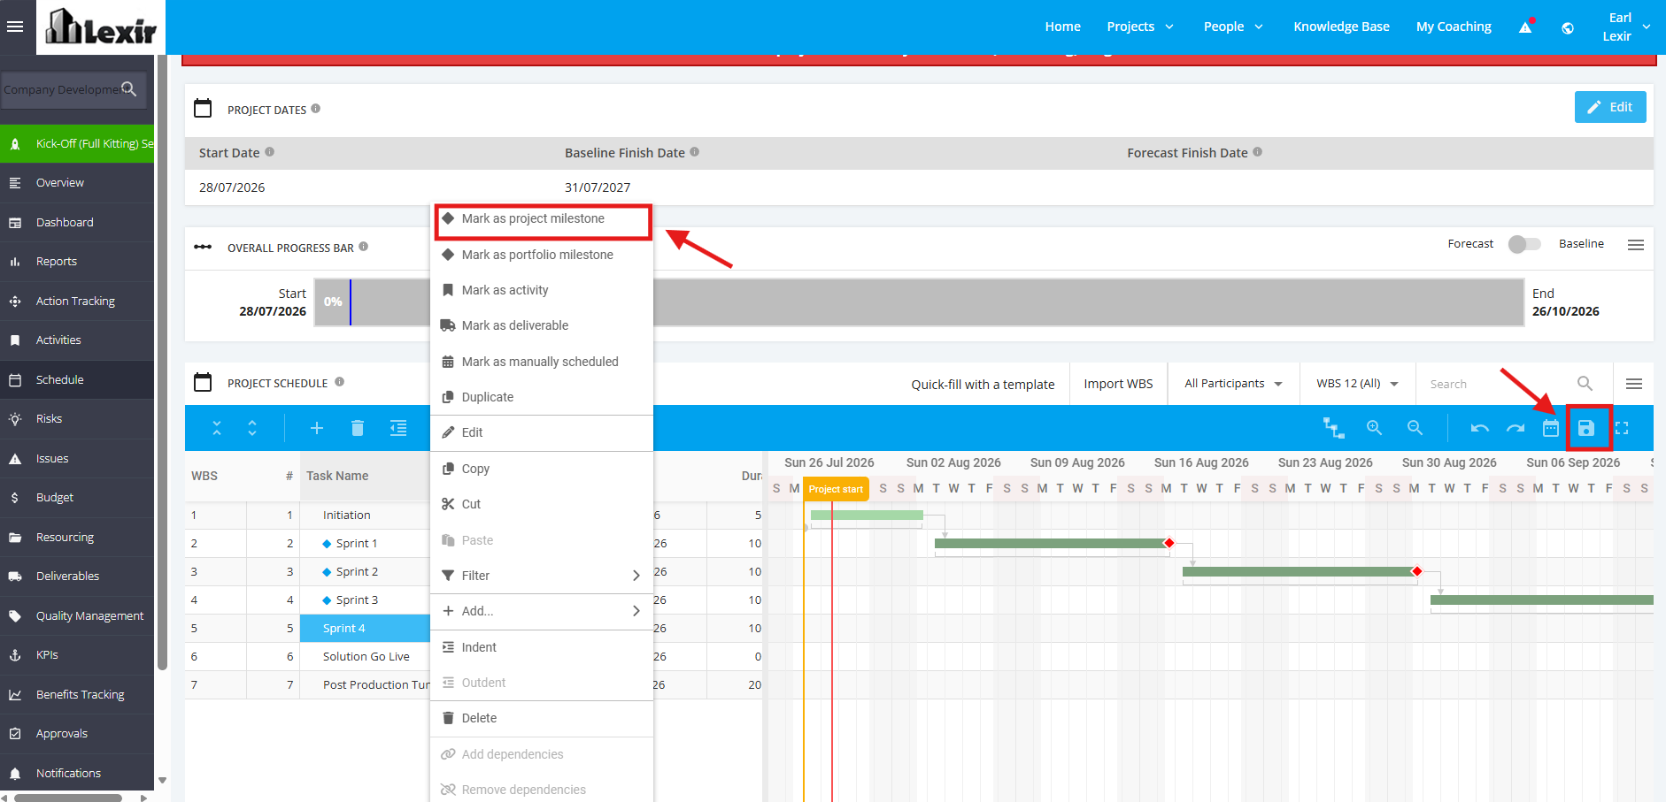Screen dimensions: 1666x802
Task: Select Mark as project milestone
Action: click(x=542, y=219)
